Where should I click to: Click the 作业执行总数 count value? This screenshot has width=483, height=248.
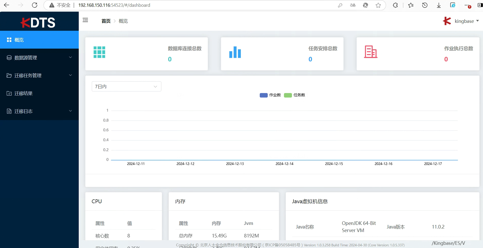(x=446, y=59)
